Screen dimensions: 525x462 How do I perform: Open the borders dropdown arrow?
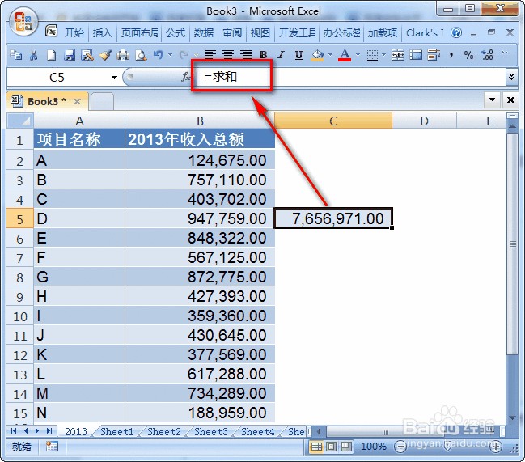tap(383, 54)
